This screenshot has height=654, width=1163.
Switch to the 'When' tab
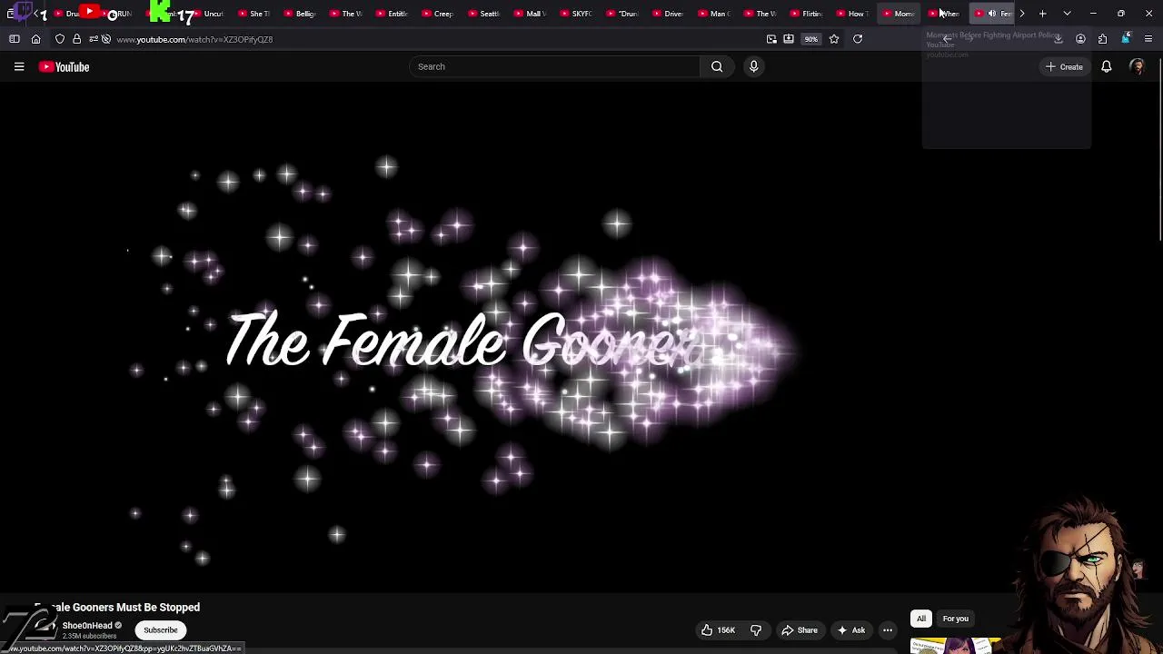point(947,14)
